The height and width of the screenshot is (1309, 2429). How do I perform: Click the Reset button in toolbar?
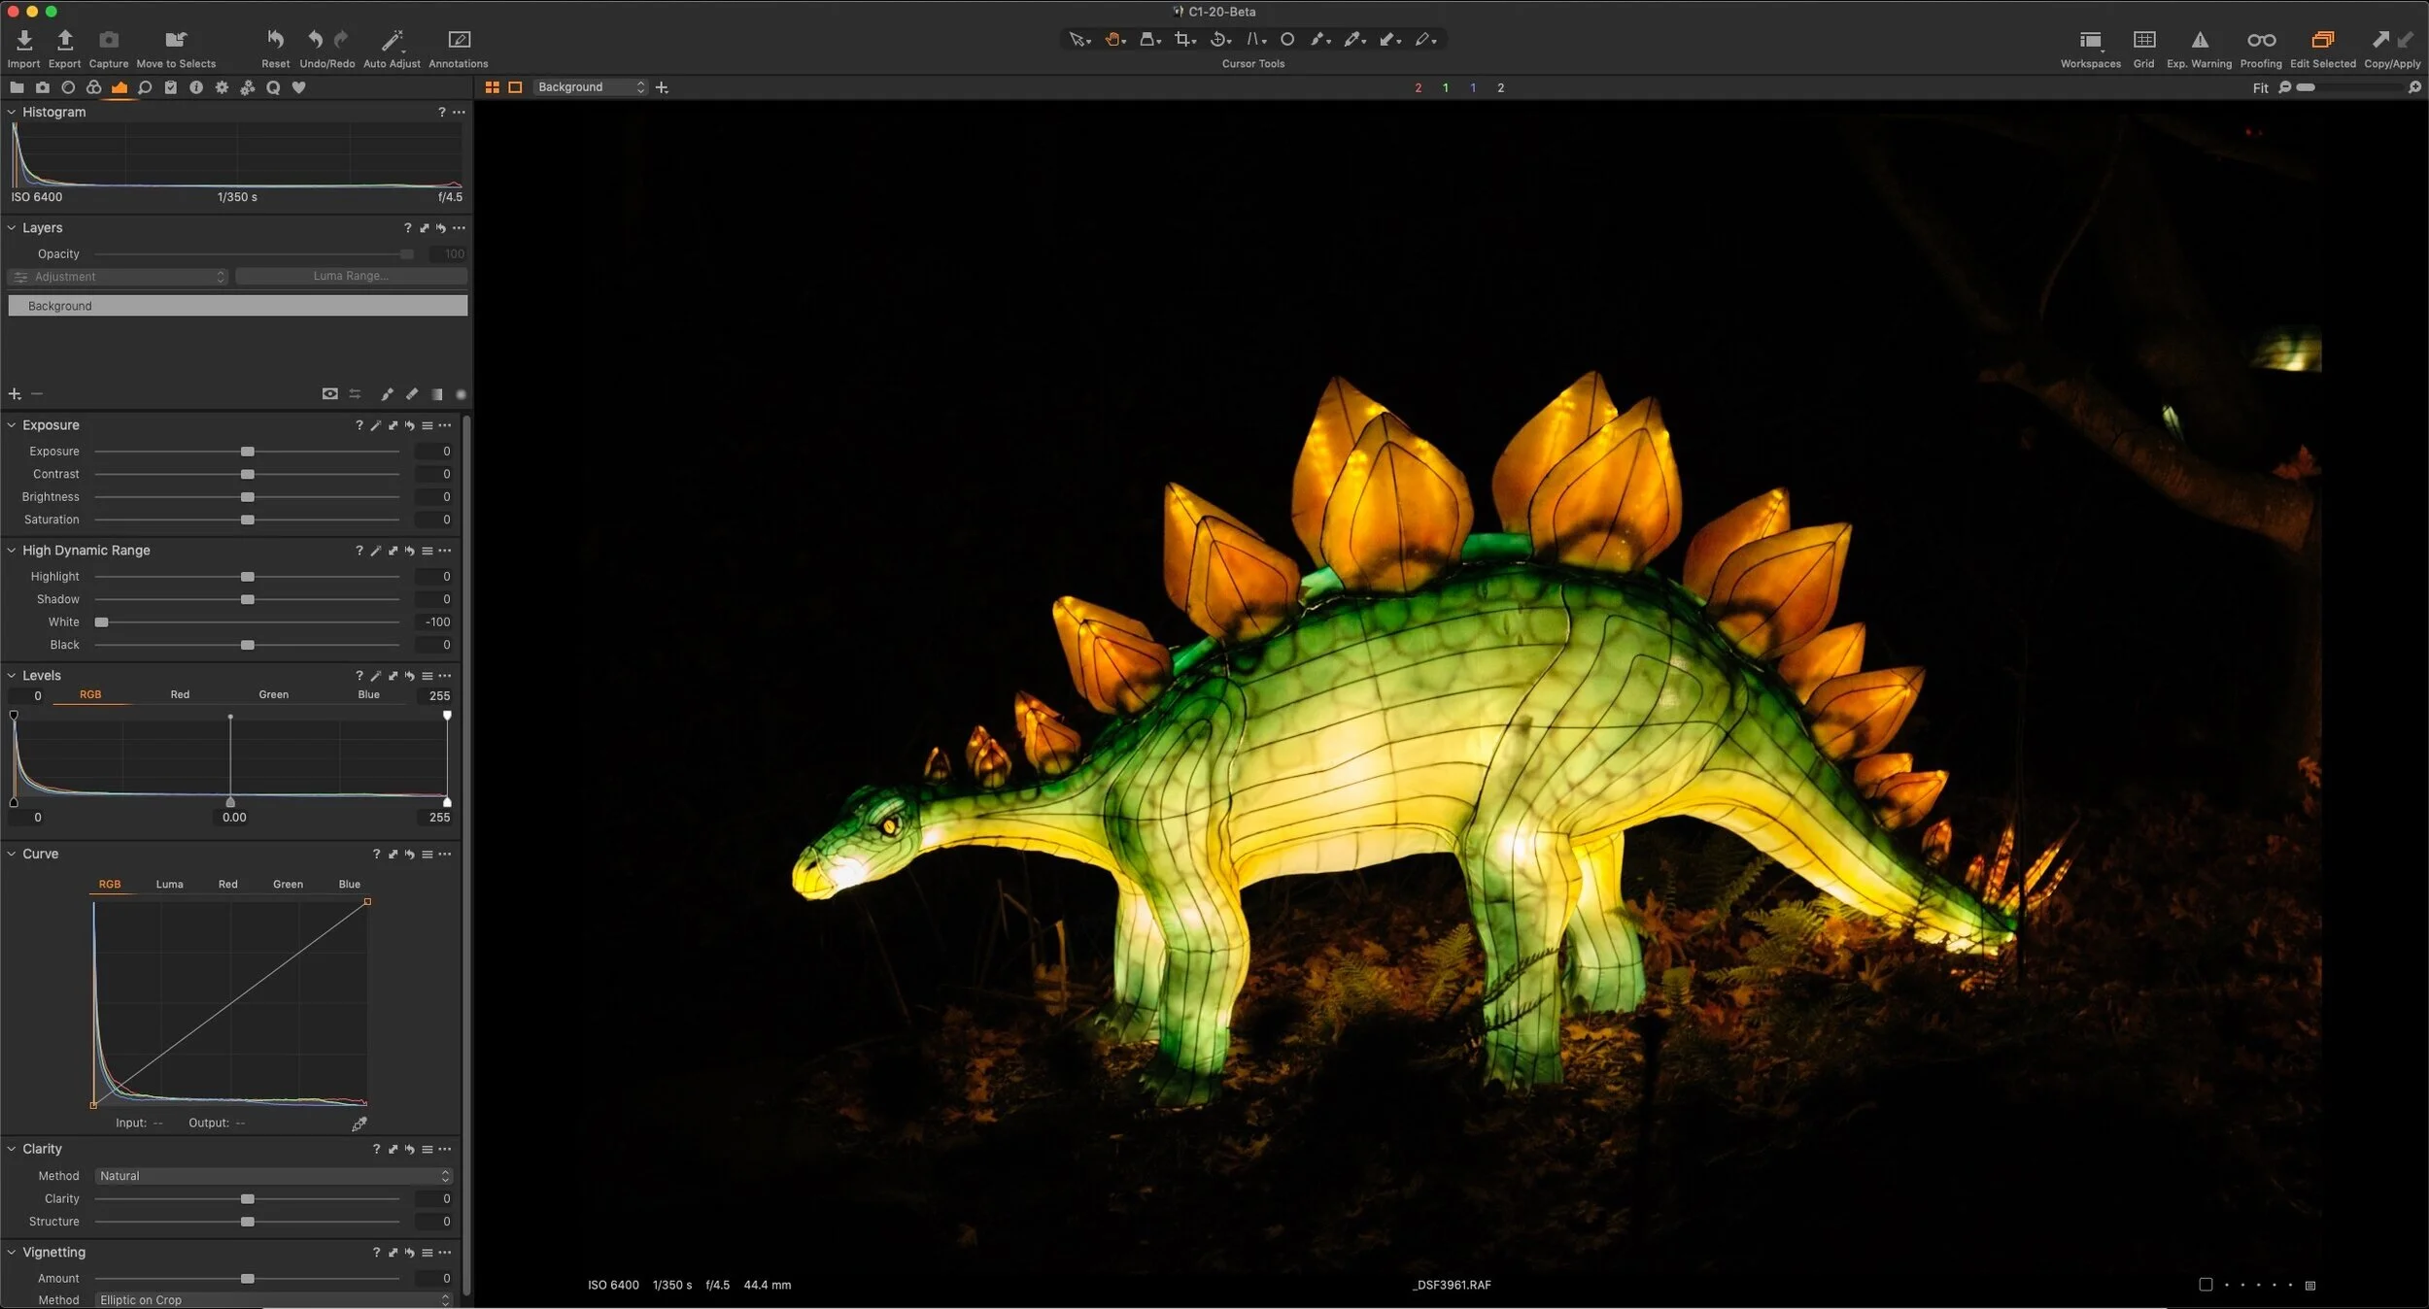pos(275,40)
